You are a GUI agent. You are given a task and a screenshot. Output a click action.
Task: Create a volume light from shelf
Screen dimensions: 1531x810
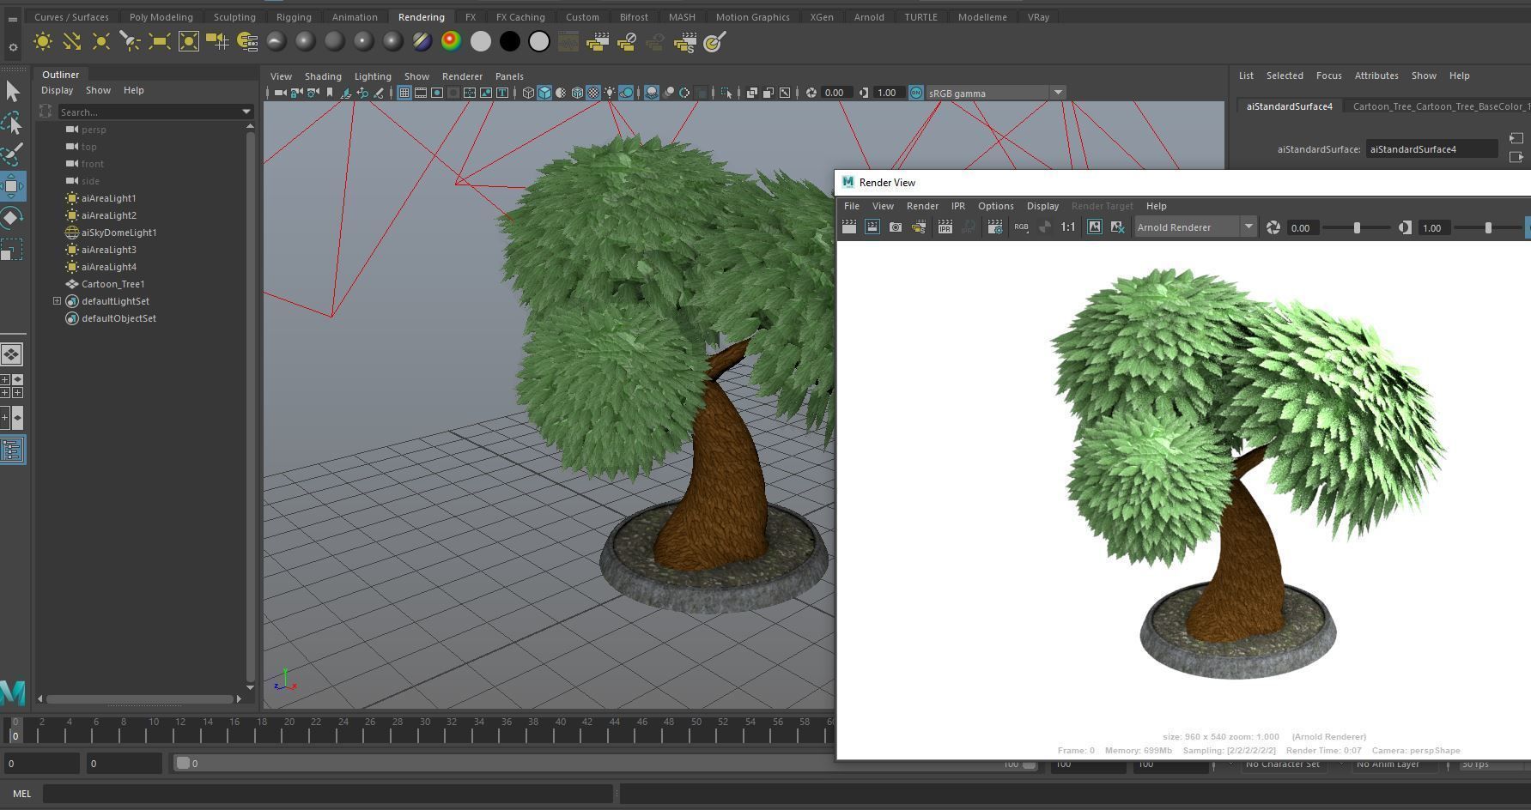tap(189, 41)
